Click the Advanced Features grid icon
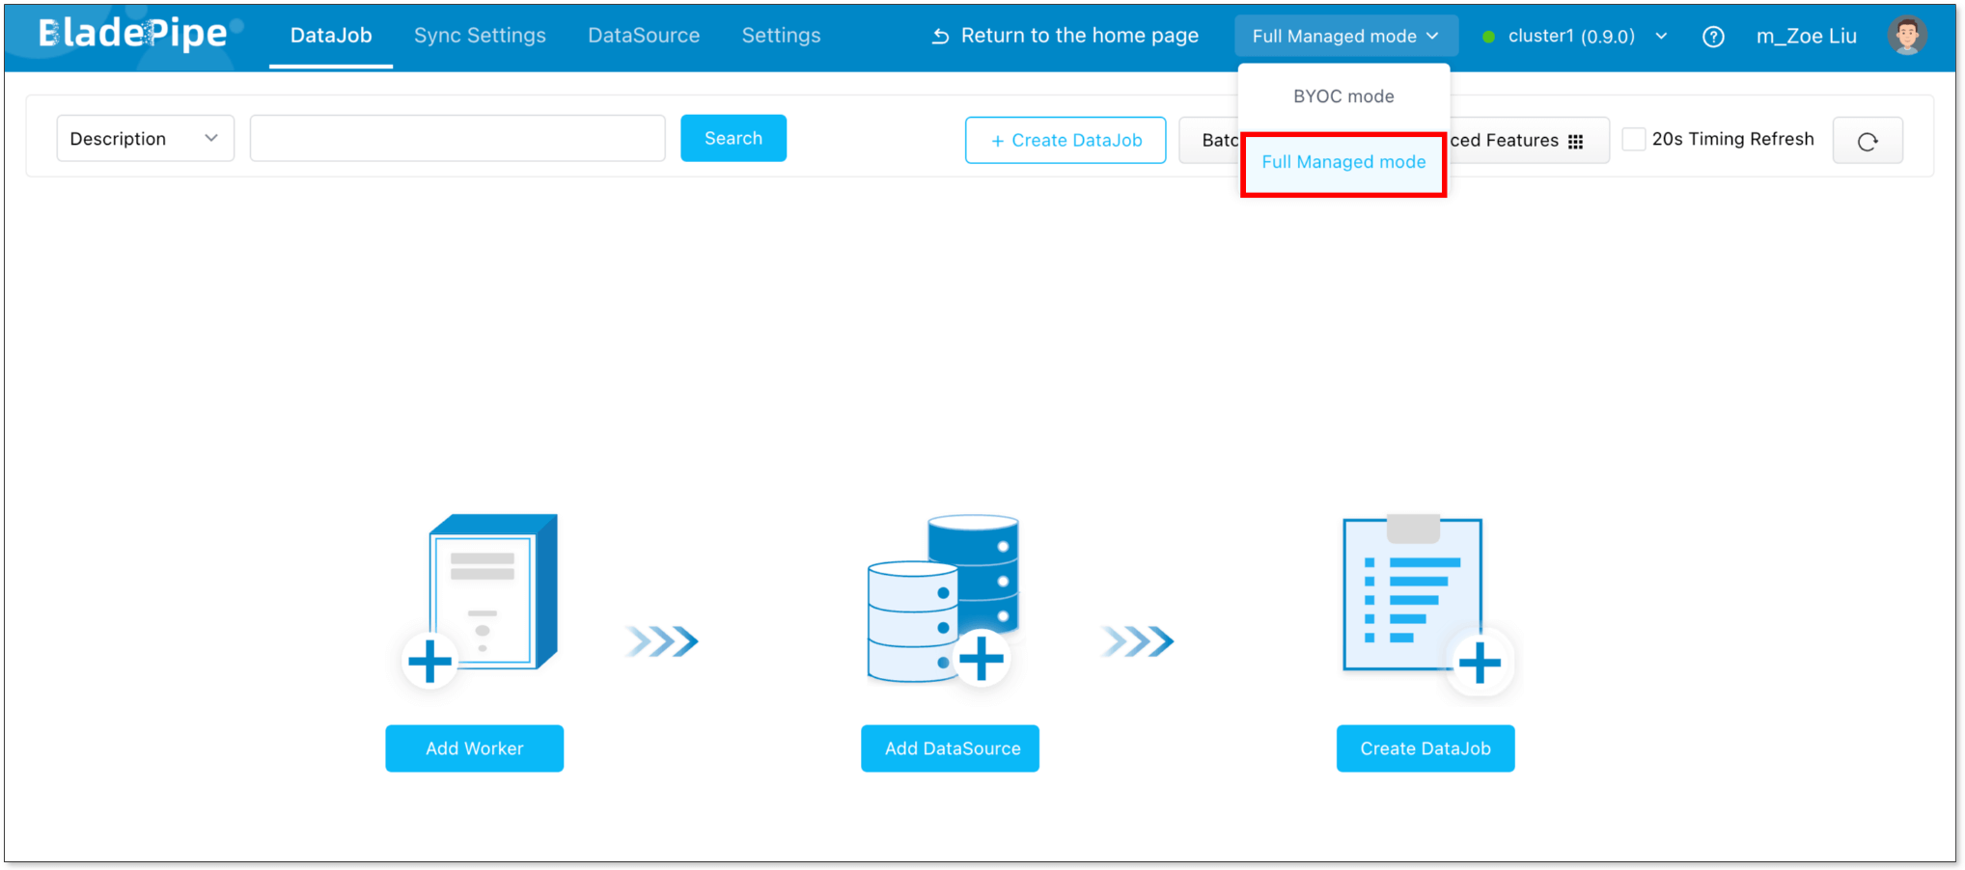Viewport: 1965px width, 870px height. (x=1575, y=141)
